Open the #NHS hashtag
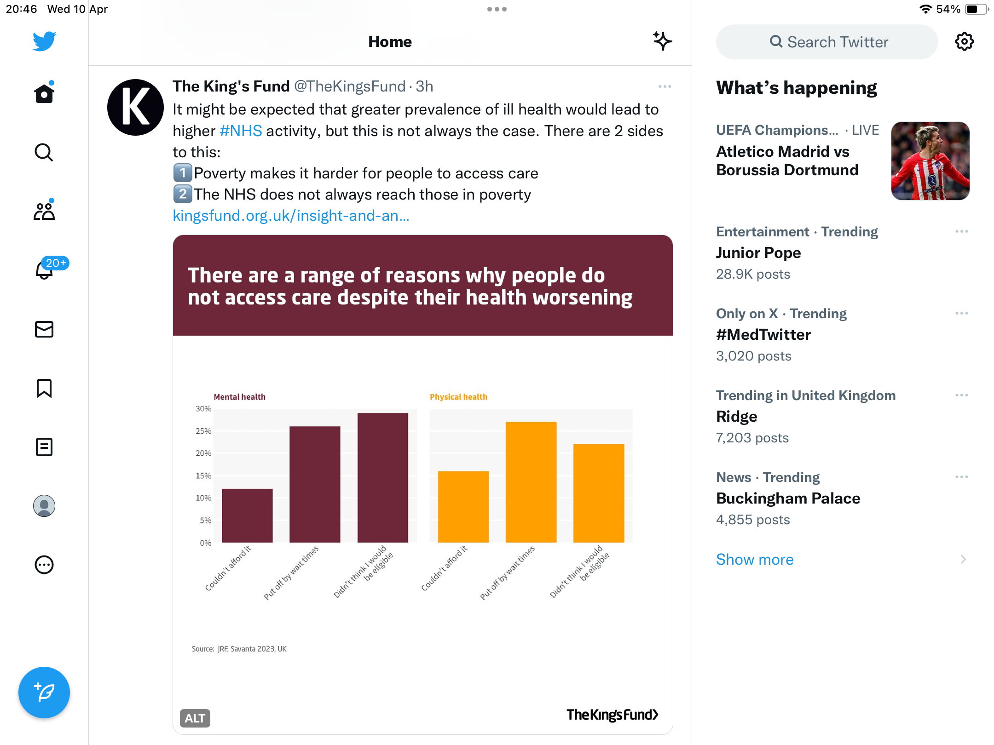This screenshot has height=745, width=994. [241, 131]
